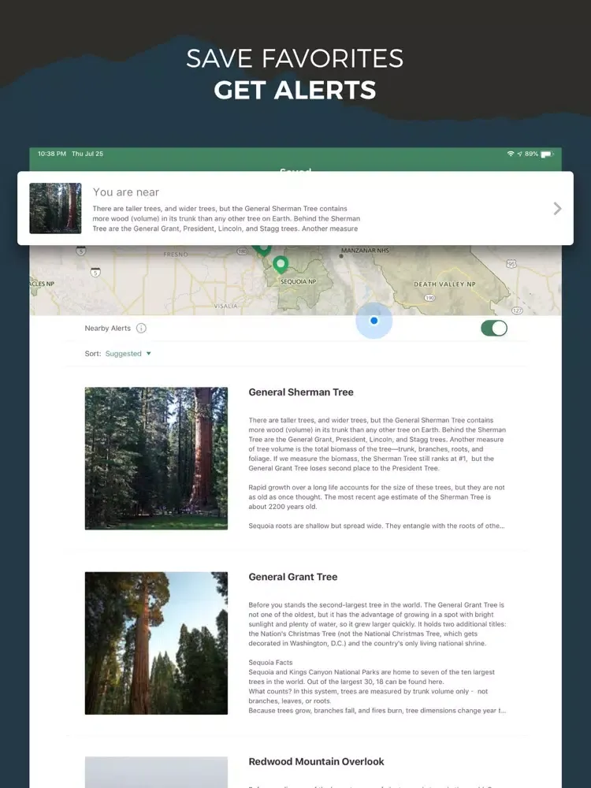Open the General Sherman Tree photo
The height and width of the screenshot is (788, 591).
coord(156,459)
